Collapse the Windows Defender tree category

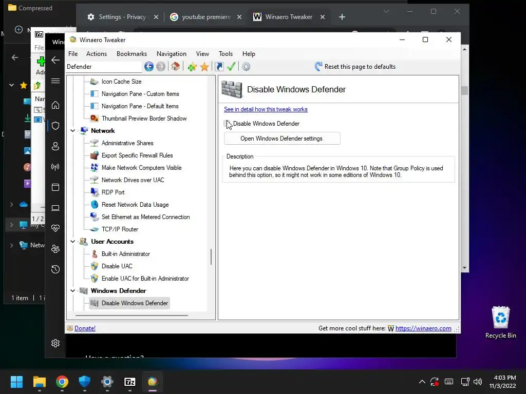pyautogui.click(x=73, y=291)
